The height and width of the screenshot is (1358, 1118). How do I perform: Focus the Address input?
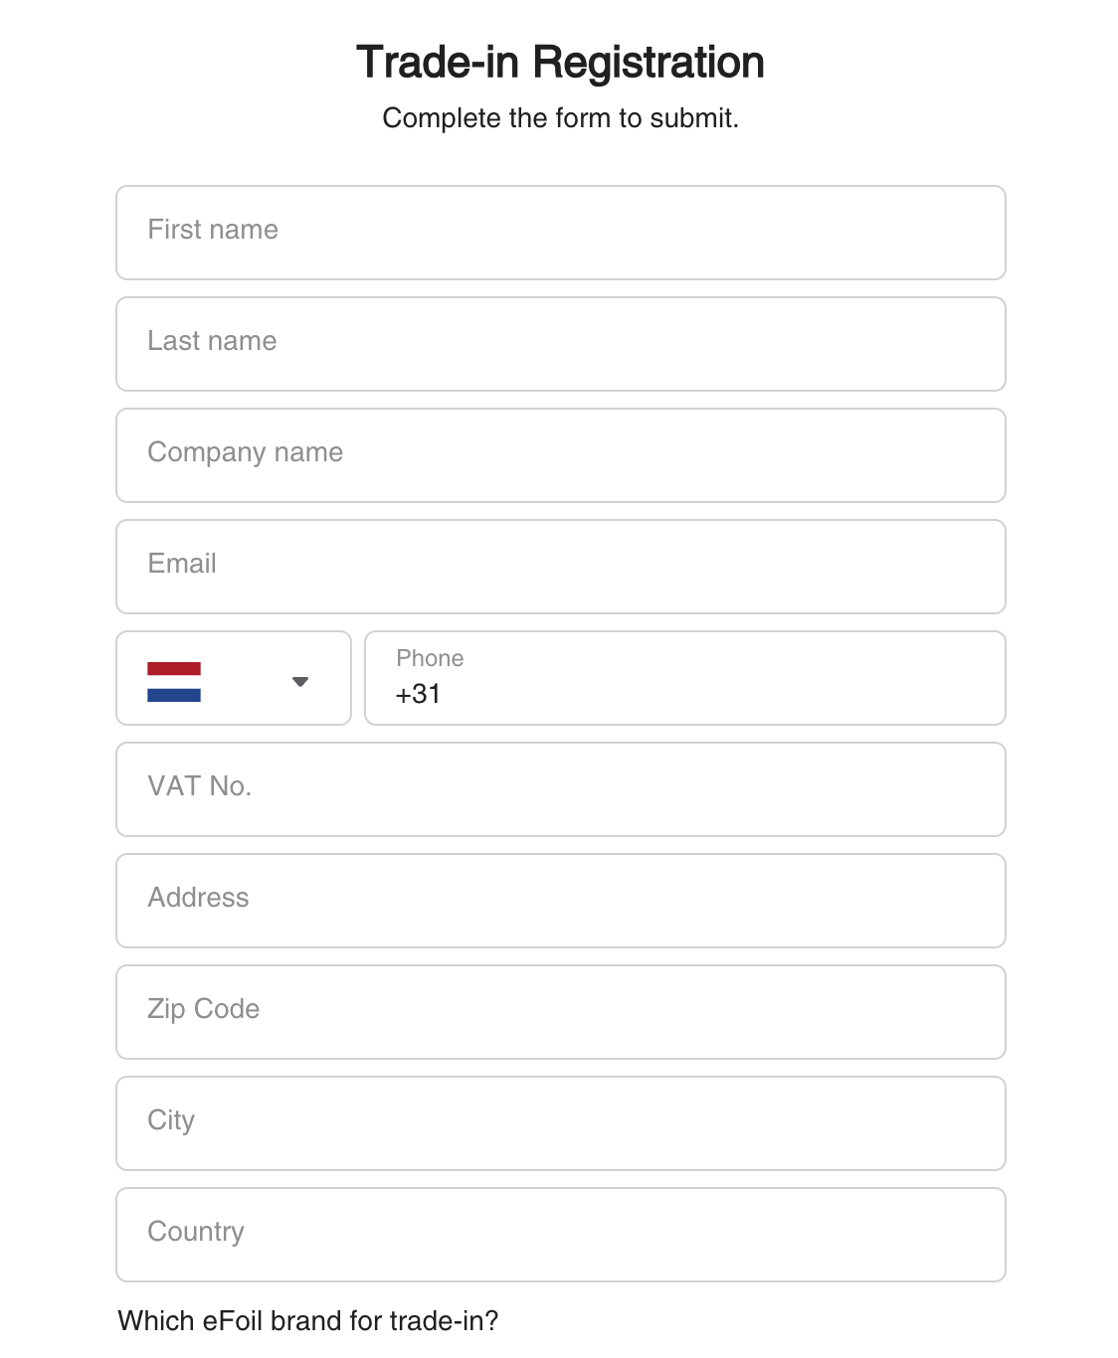pos(560,901)
